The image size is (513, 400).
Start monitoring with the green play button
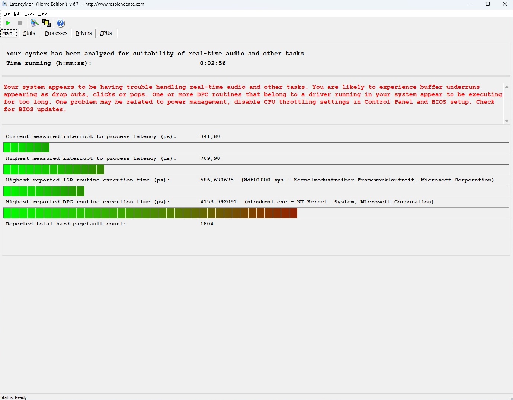[8, 23]
